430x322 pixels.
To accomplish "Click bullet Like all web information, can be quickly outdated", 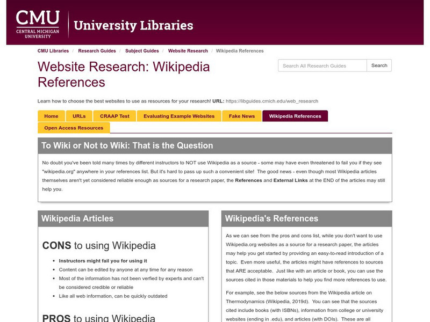I will [113, 296].
